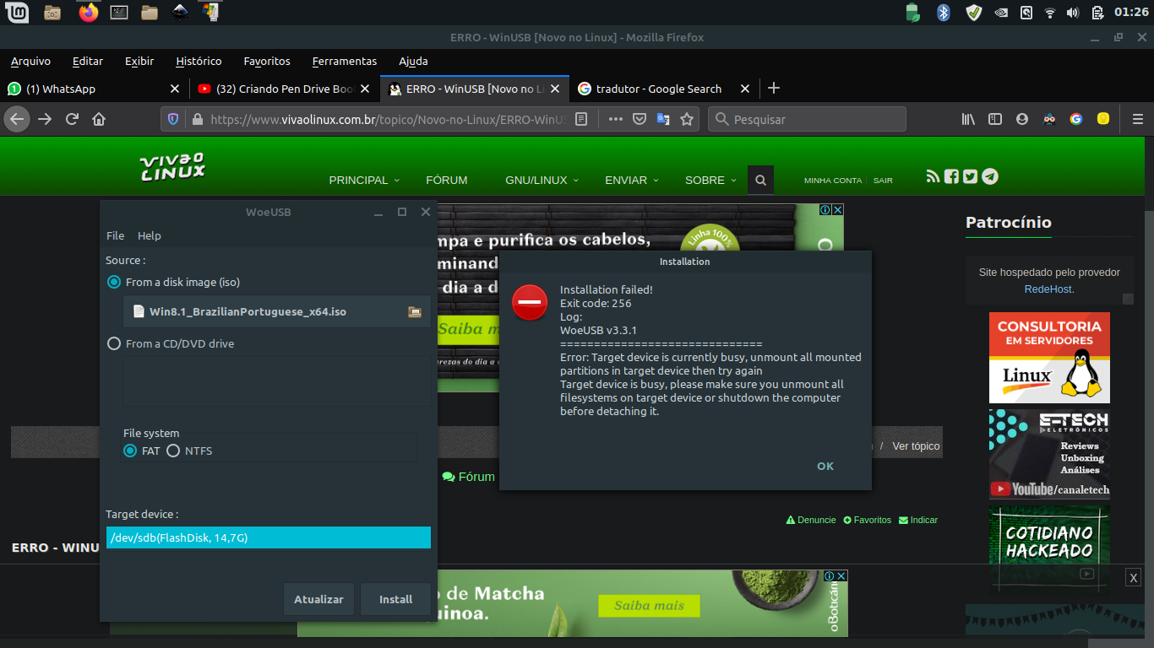Open the Firefox library icon
The width and height of the screenshot is (1154, 648).
click(x=968, y=119)
